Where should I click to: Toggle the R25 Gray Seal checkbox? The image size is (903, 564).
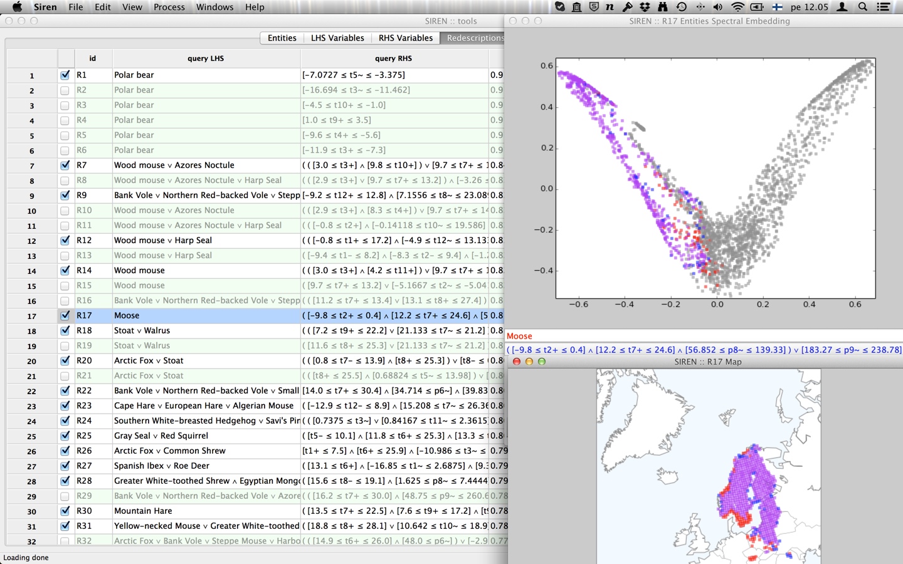click(x=65, y=436)
